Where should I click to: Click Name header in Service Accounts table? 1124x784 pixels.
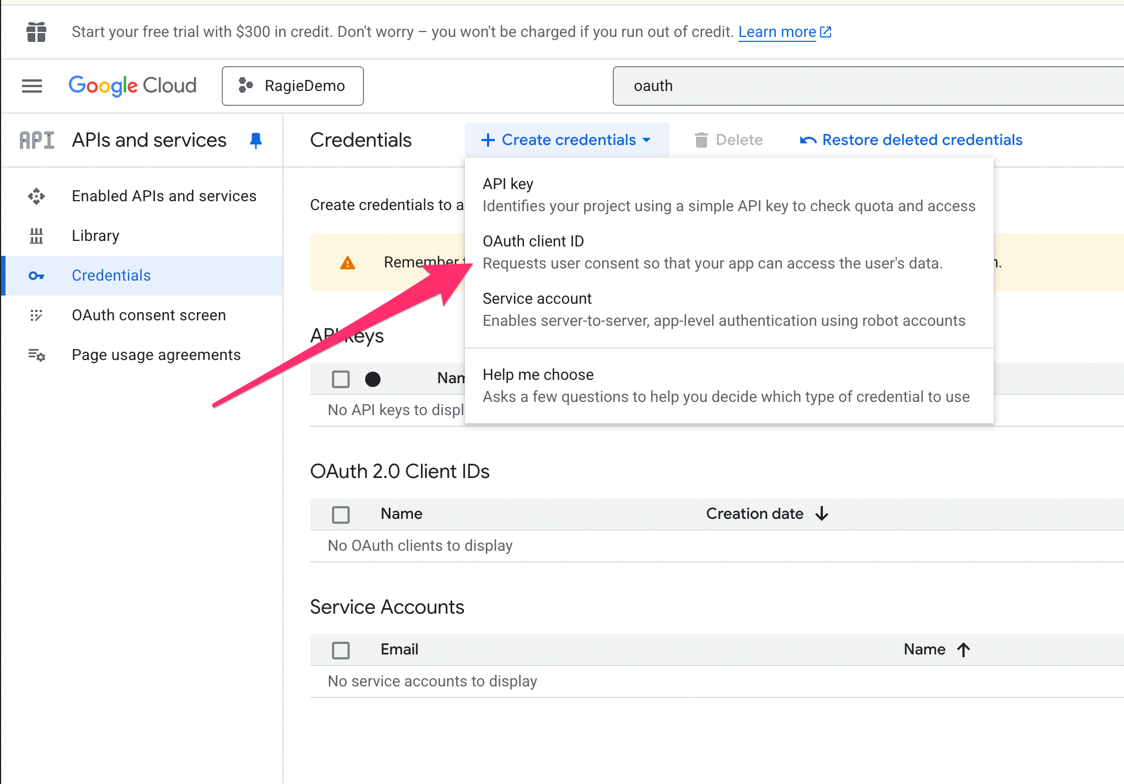coord(924,649)
